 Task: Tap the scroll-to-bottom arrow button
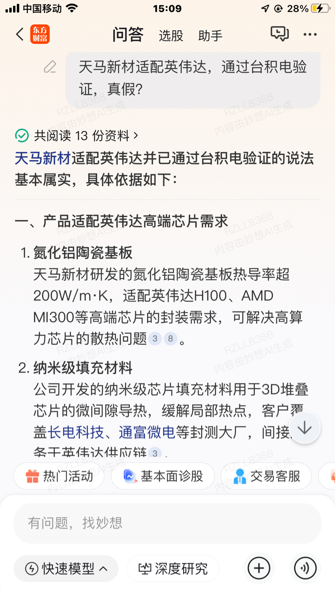click(304, 428)
